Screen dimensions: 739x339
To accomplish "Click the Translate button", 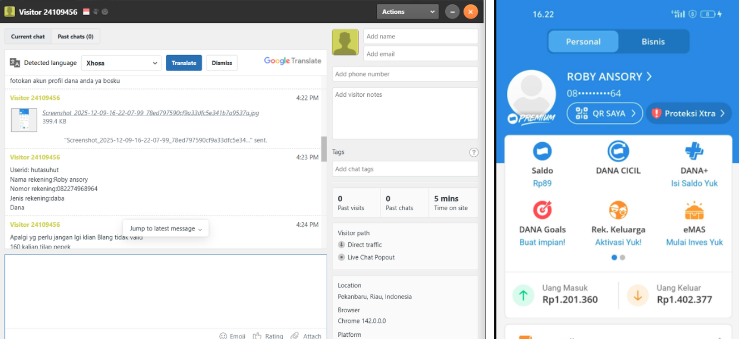I will point(184,63).
